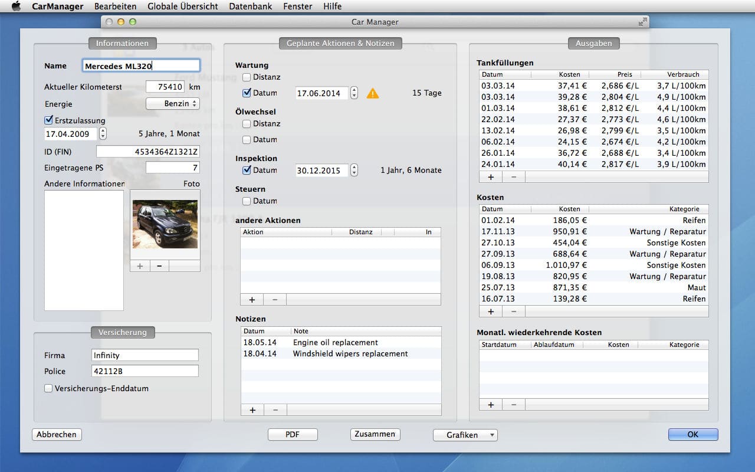Open the Energie Benzin dropdown

173,104
